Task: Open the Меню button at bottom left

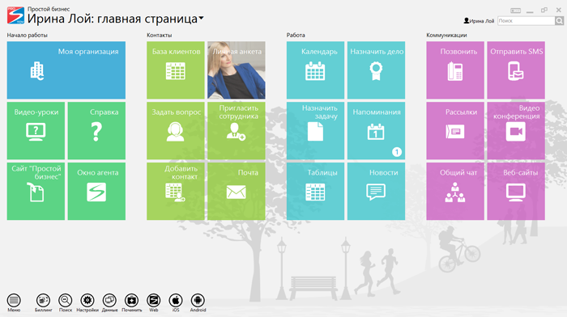Action: point(14,302)
